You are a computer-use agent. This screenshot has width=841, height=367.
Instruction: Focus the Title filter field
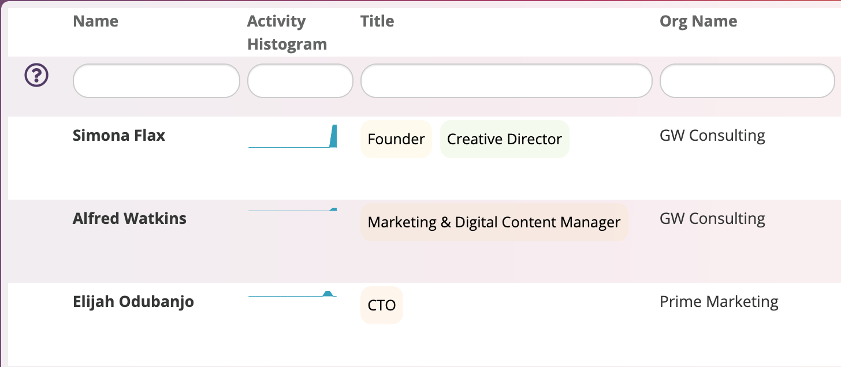(x=506, y=81)
